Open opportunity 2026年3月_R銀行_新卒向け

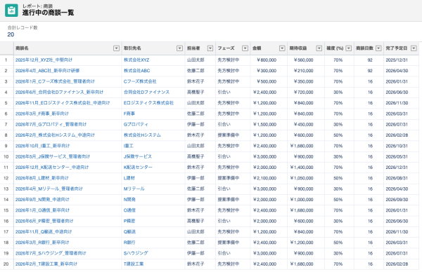42,243
